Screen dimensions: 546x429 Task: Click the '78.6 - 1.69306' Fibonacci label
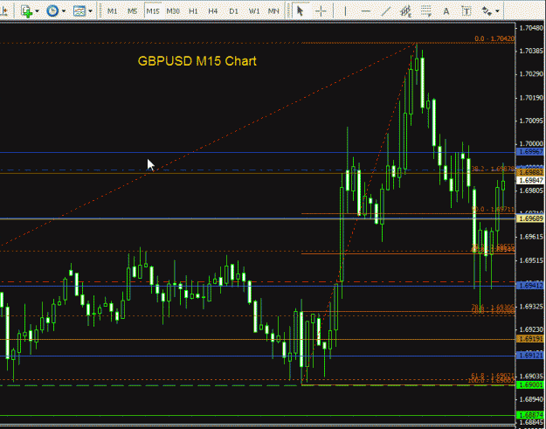493,307
